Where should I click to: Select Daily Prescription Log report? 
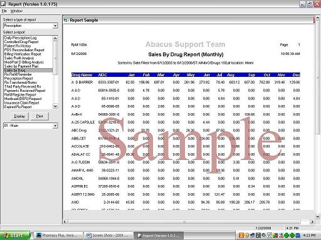pos(20,37)
